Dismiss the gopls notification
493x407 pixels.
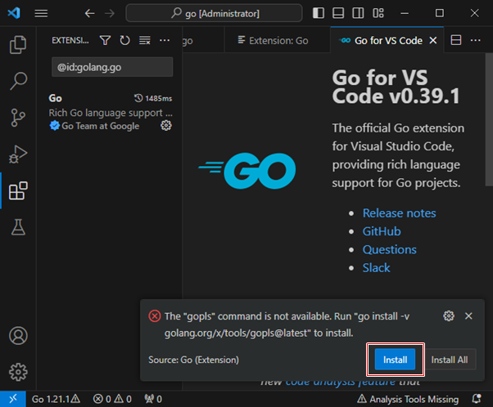tap(468, 315)
